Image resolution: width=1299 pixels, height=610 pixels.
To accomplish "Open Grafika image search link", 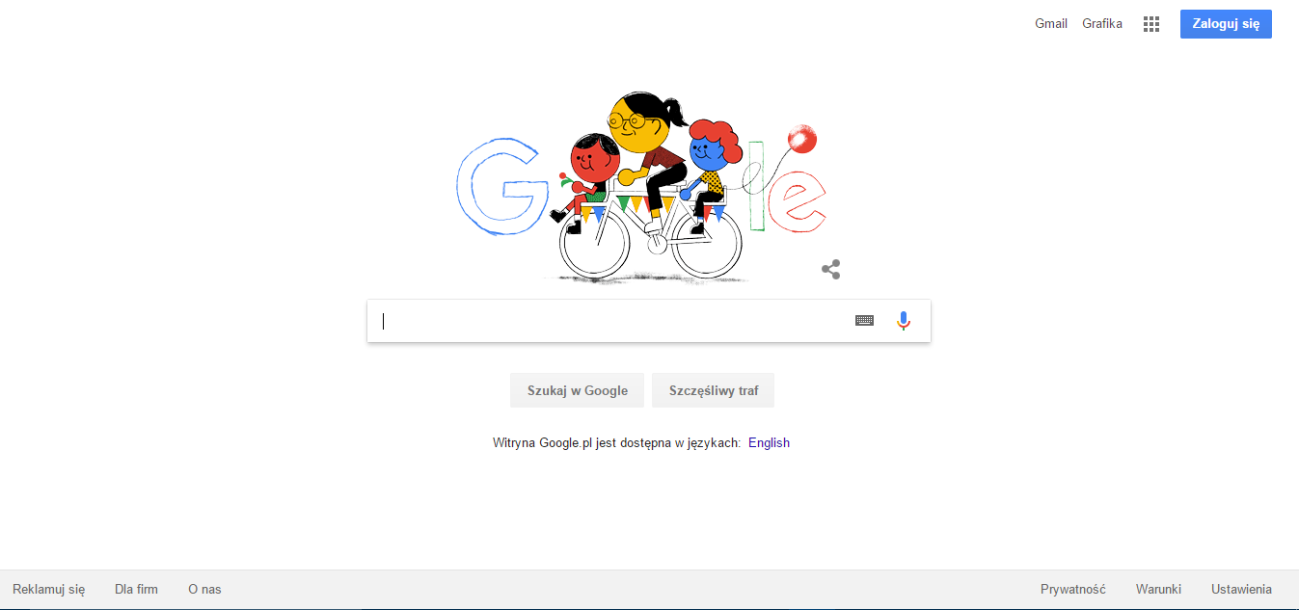I will [x=1102, y=24].
